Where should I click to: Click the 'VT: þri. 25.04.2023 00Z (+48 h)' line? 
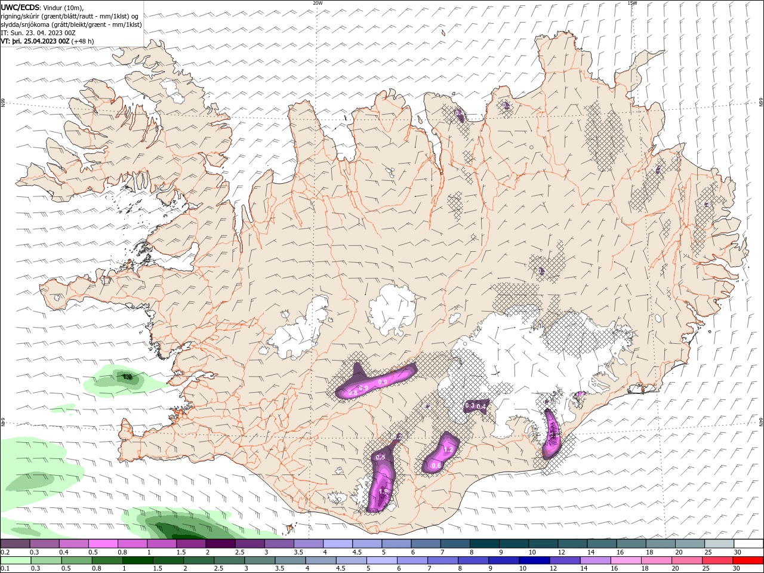pyautogui.click(x=47, y=41)
